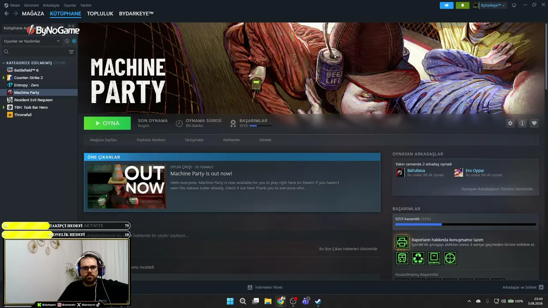Open the library filter options icon

click(x=71, y=52)
